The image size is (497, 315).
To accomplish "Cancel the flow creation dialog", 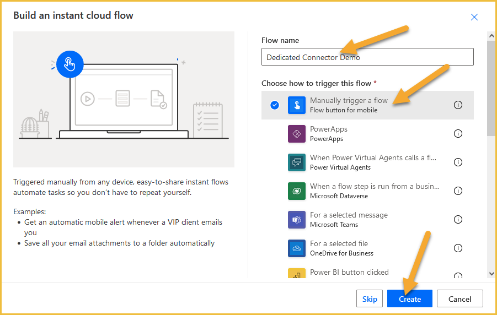I will point(460,298).
